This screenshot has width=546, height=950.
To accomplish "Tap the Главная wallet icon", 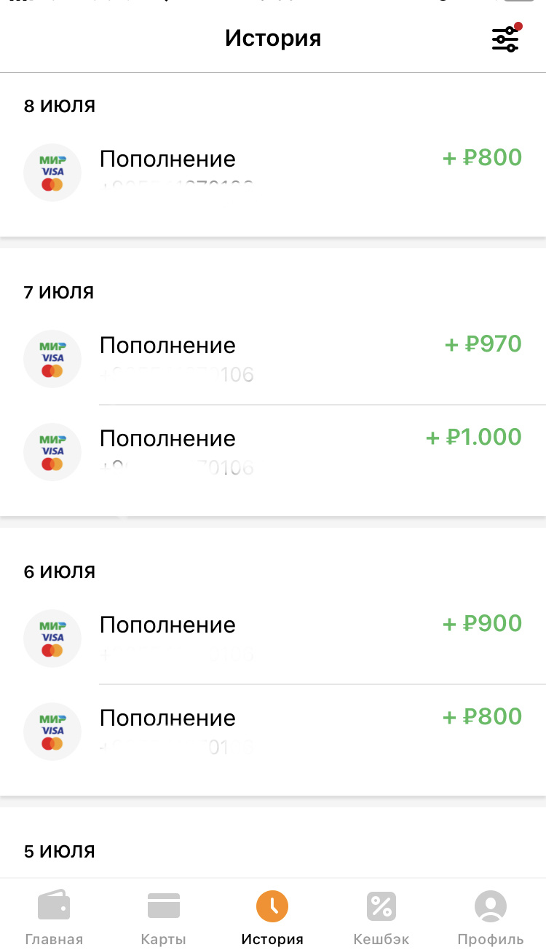I will coord(54,906).
